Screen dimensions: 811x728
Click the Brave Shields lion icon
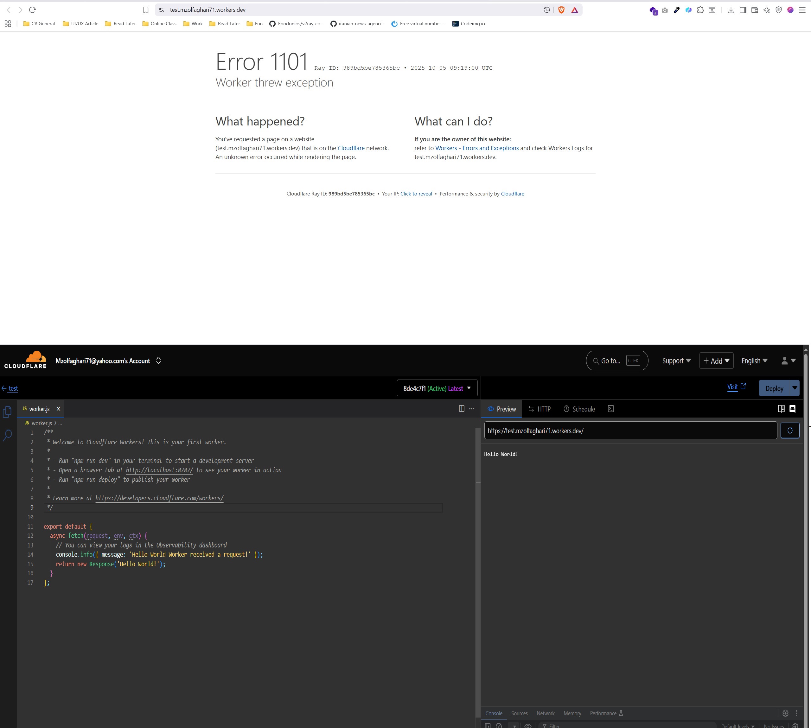point(561,10)
